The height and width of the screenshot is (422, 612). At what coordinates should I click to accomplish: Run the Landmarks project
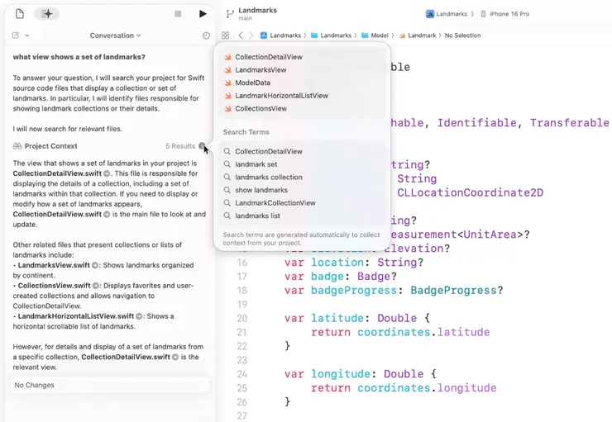click(203, 14)
